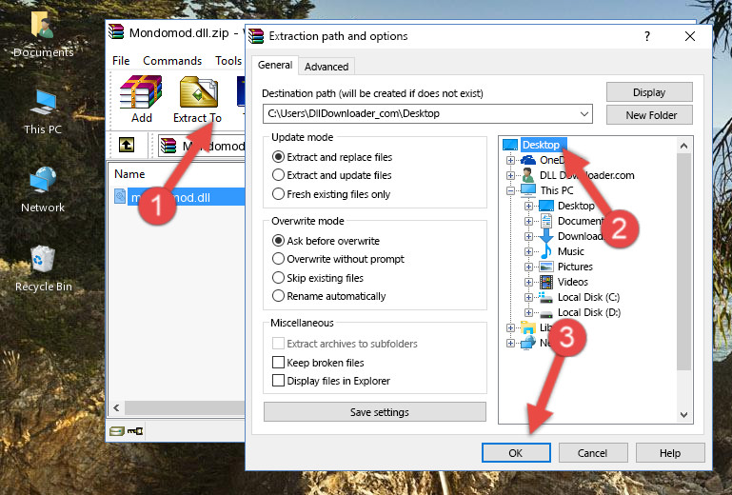732x495 pixels.
Task: Expand Local Disk (C:) node
Action: (528, 297)
